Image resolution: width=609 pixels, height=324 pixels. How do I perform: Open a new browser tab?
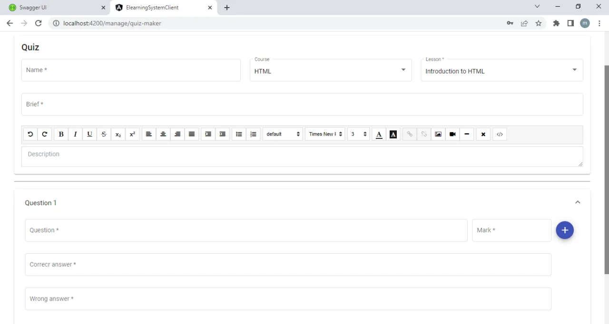coord(227,8)
